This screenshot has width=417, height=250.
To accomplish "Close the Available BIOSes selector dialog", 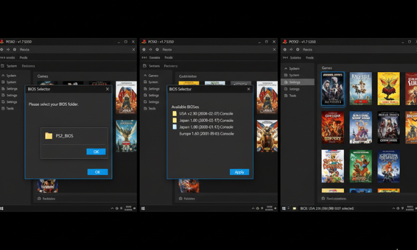I will pos(248,89).
